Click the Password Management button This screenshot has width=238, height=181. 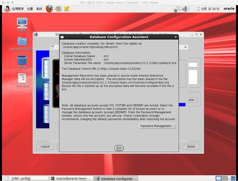157,126
